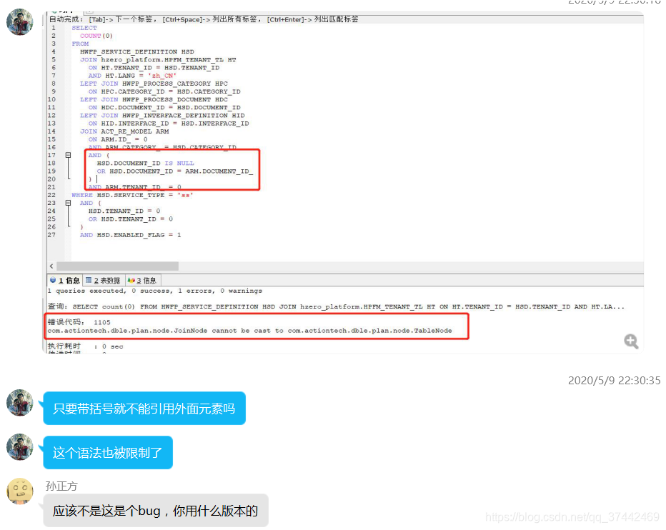The height and width of the screenshot is (530, 666).
Task: Click the error code line '错误代码: 1105'
Action: click(79, 322)
